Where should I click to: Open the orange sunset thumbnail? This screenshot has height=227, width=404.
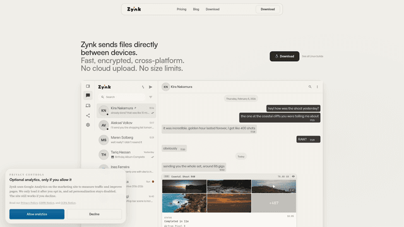[229, 203]
